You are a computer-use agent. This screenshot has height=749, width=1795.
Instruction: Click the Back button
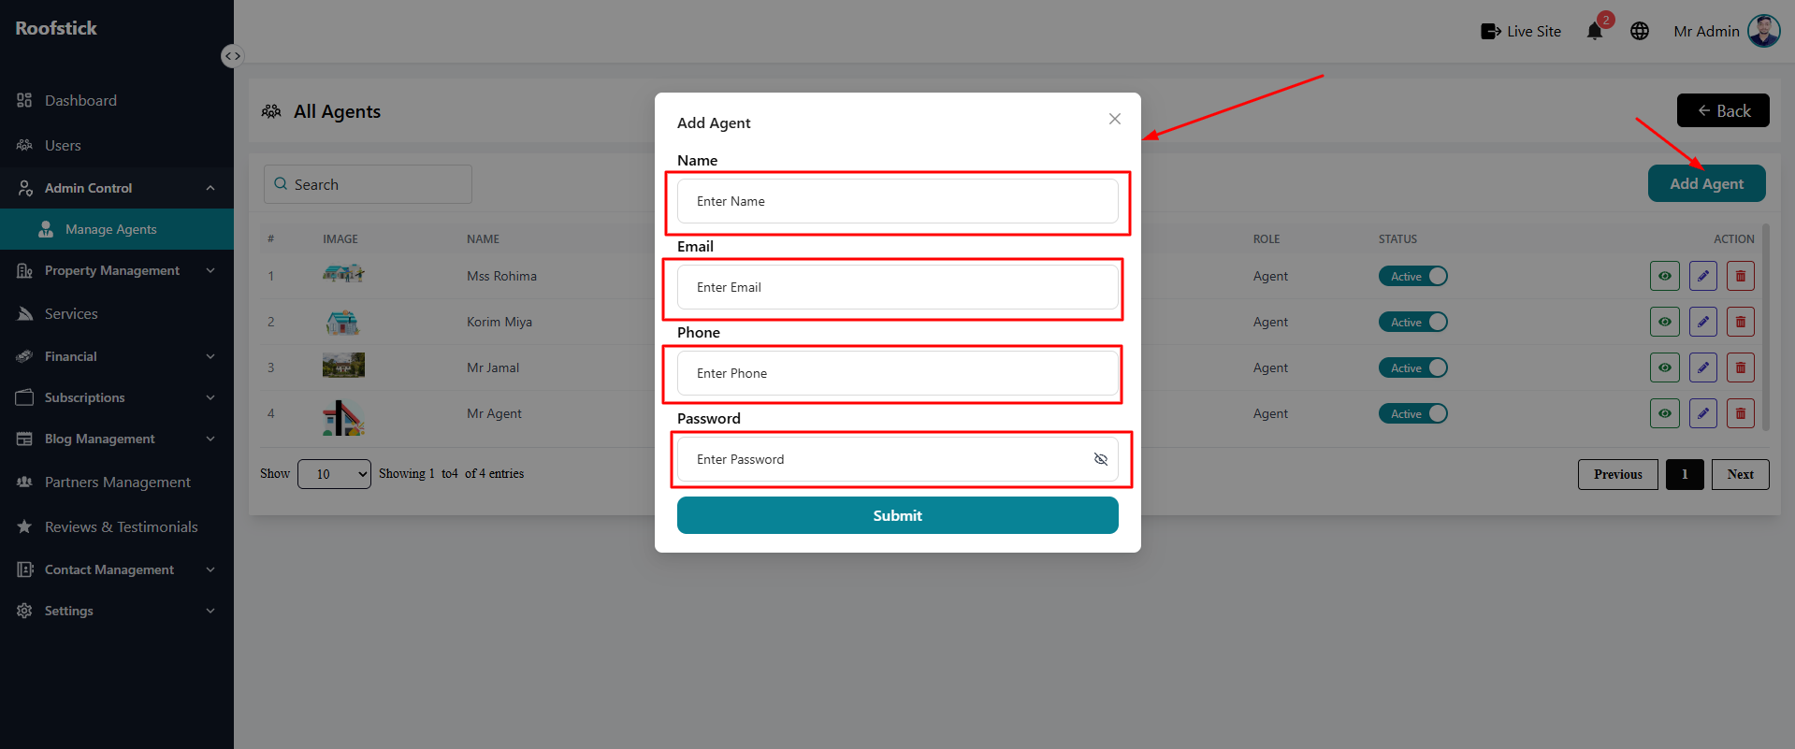point(1723,110)
